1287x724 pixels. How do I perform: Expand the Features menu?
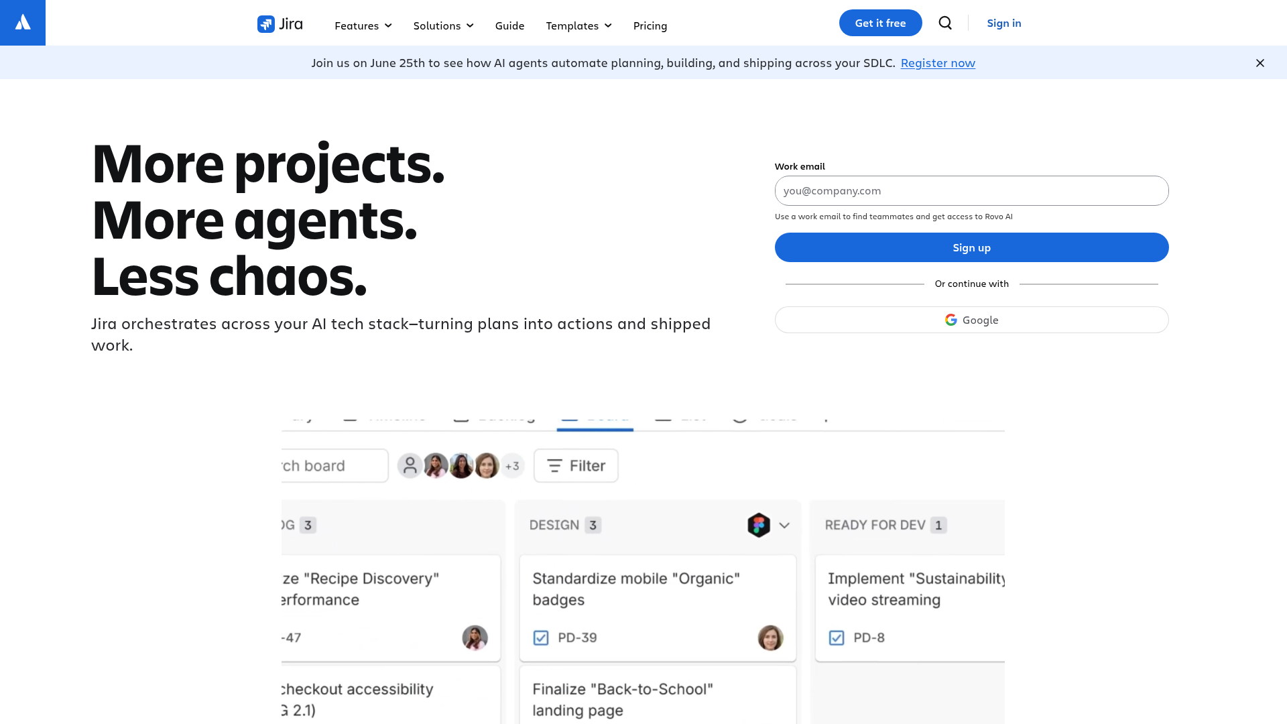click(x=363, y=25)
